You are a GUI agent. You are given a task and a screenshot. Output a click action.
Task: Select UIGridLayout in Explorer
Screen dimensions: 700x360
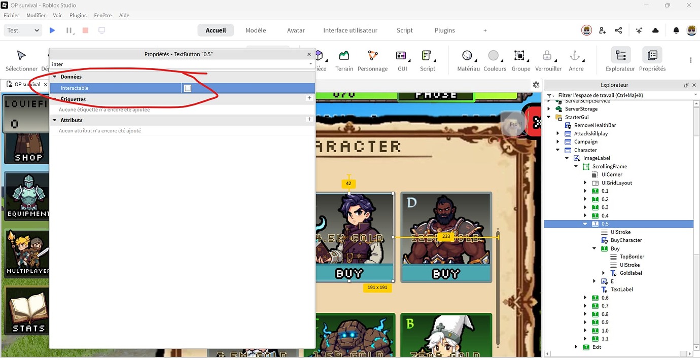click(x=616, y=183)
